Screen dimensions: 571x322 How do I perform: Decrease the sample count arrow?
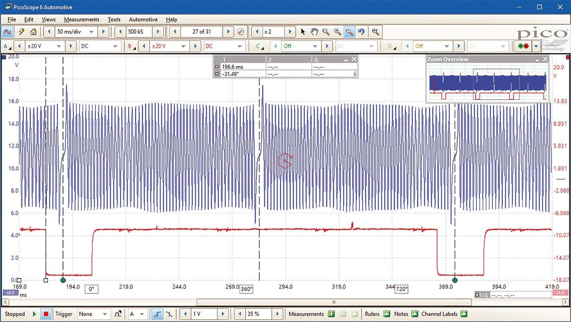(x=120, y=32)
